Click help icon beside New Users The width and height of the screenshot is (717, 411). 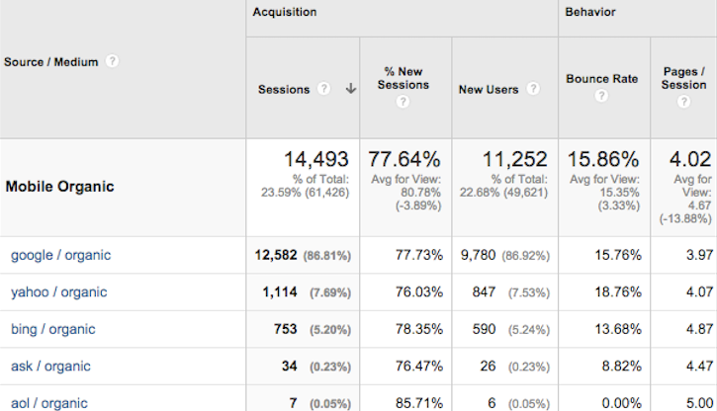click(533, 89)
